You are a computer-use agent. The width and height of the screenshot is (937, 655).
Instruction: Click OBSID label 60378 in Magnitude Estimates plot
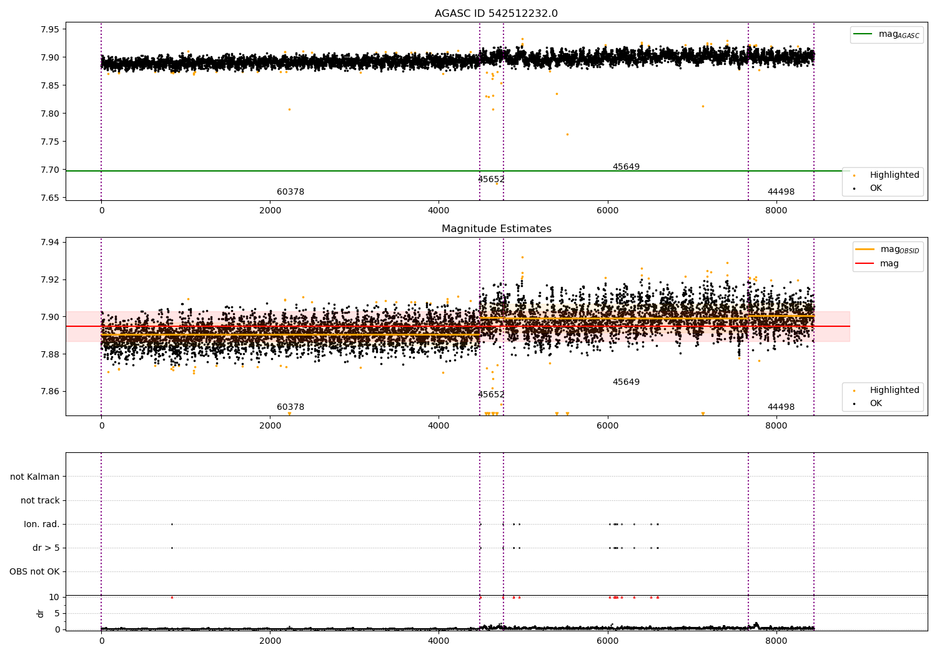290,407
